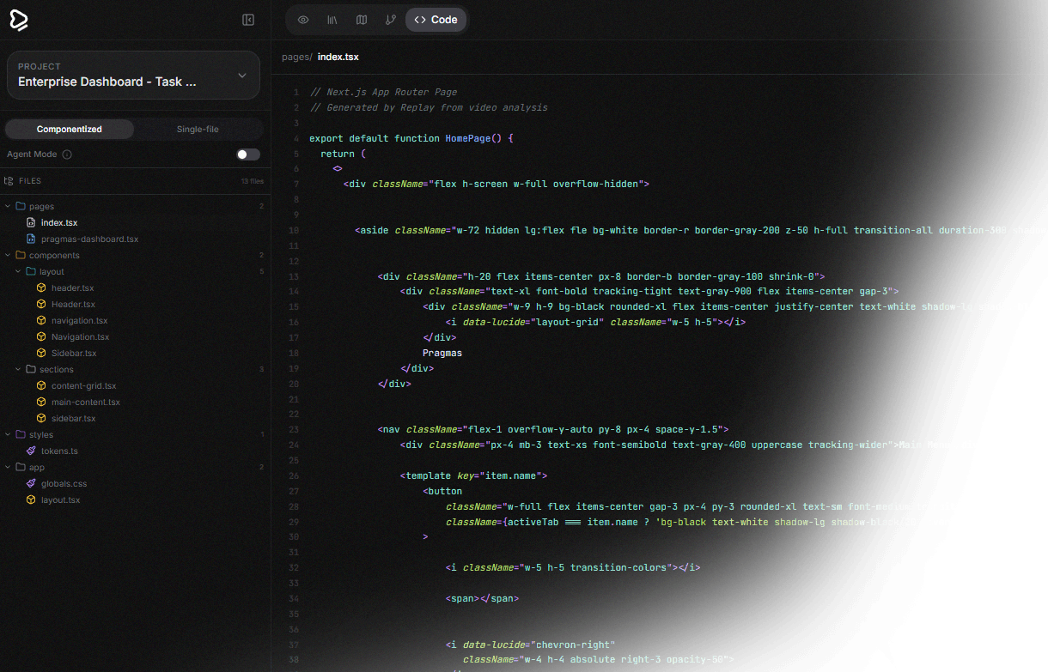
Task: Select the Code tab
Action: tap(436, 20)
